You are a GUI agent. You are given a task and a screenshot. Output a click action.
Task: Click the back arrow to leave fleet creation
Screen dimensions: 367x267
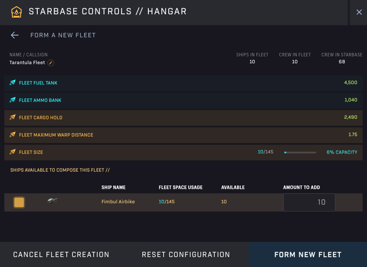[14, 35]
